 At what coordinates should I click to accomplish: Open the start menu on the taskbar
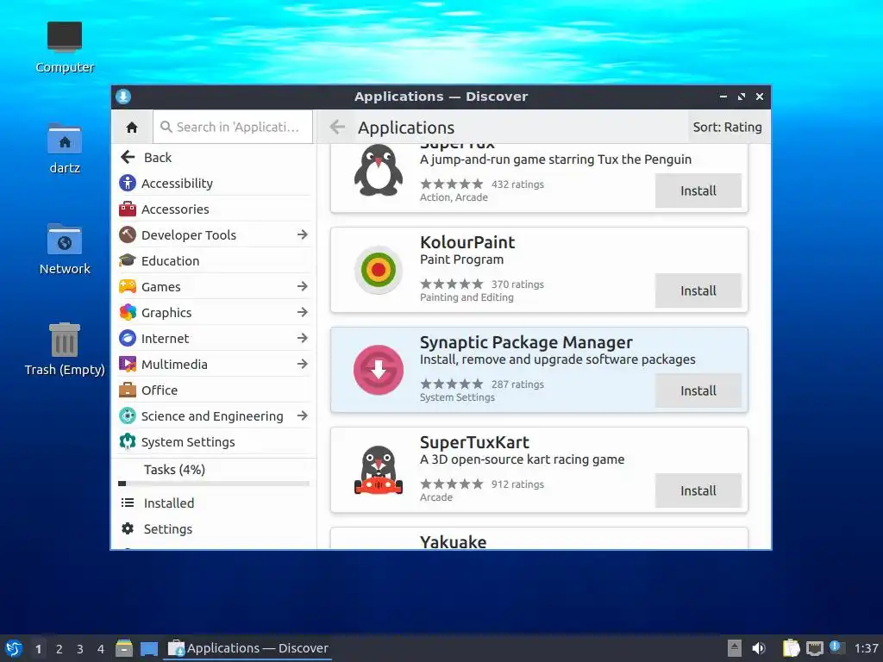coord(14,648)
